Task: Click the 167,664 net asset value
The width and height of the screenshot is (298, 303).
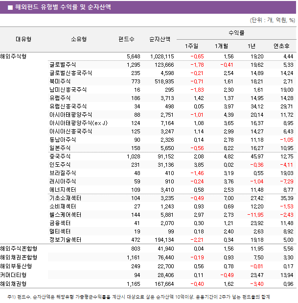Action: 164,284
